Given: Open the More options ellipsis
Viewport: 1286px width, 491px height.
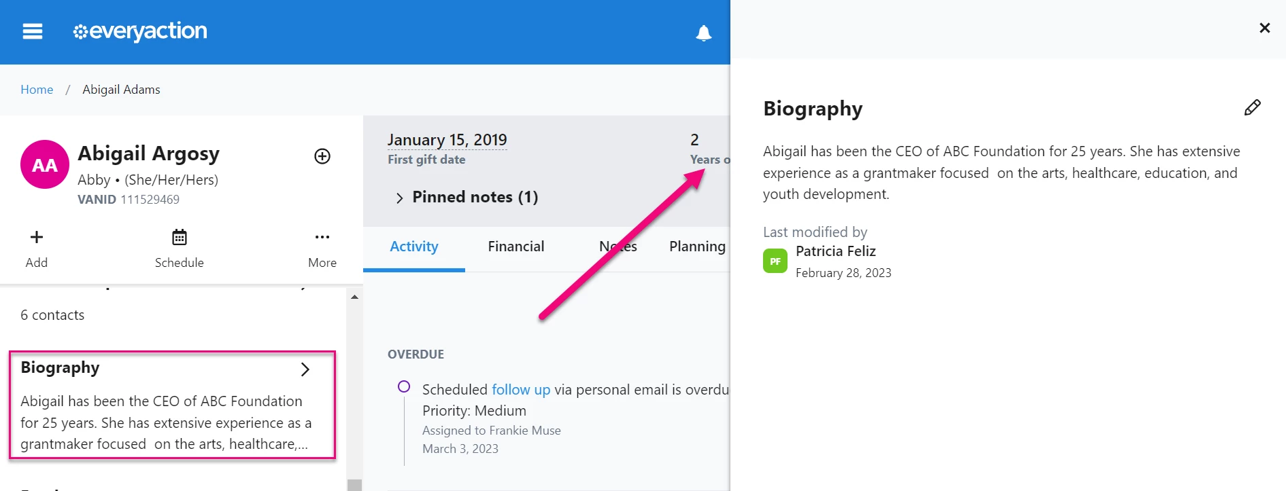Looking at the screenshot, I should pos(322,247).
